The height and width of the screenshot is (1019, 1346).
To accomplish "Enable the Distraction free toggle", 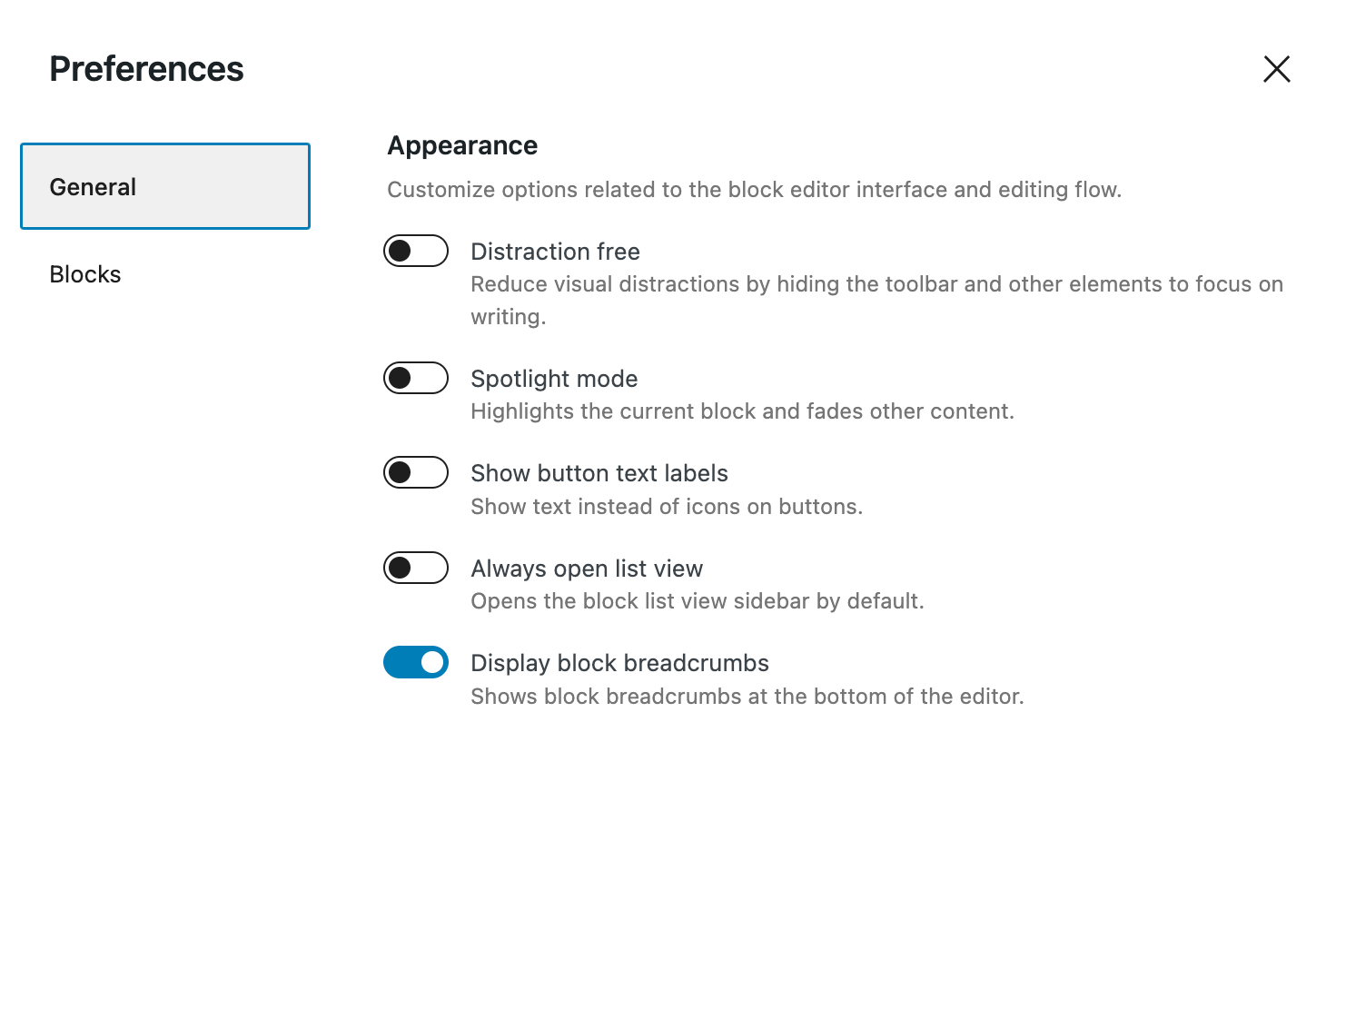I will (416, 251).
